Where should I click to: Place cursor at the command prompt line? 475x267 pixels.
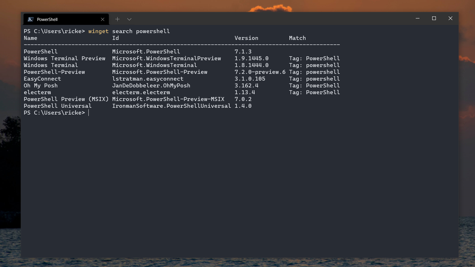pos(89,113)
